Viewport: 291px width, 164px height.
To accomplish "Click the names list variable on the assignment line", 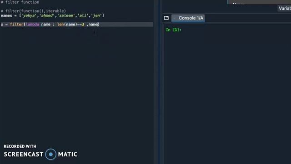I will [6, 15].
